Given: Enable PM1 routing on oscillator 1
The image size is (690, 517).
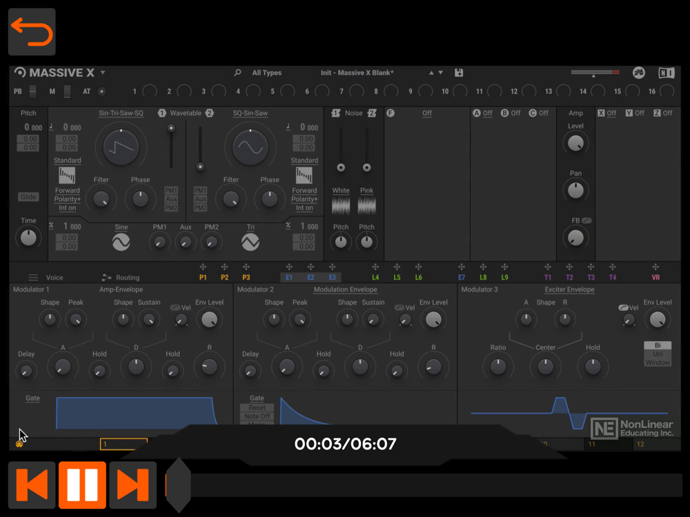Looking at the screenshot, I should [171, 190].
